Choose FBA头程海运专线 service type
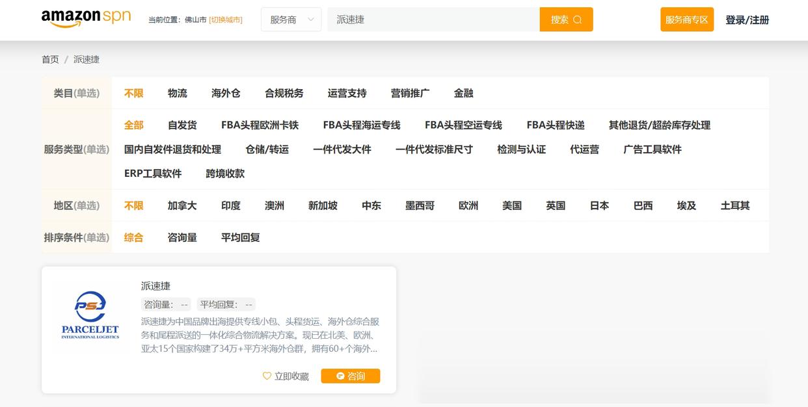The height and width of the screenshot is (407, 808). click(x=362, y=124)
